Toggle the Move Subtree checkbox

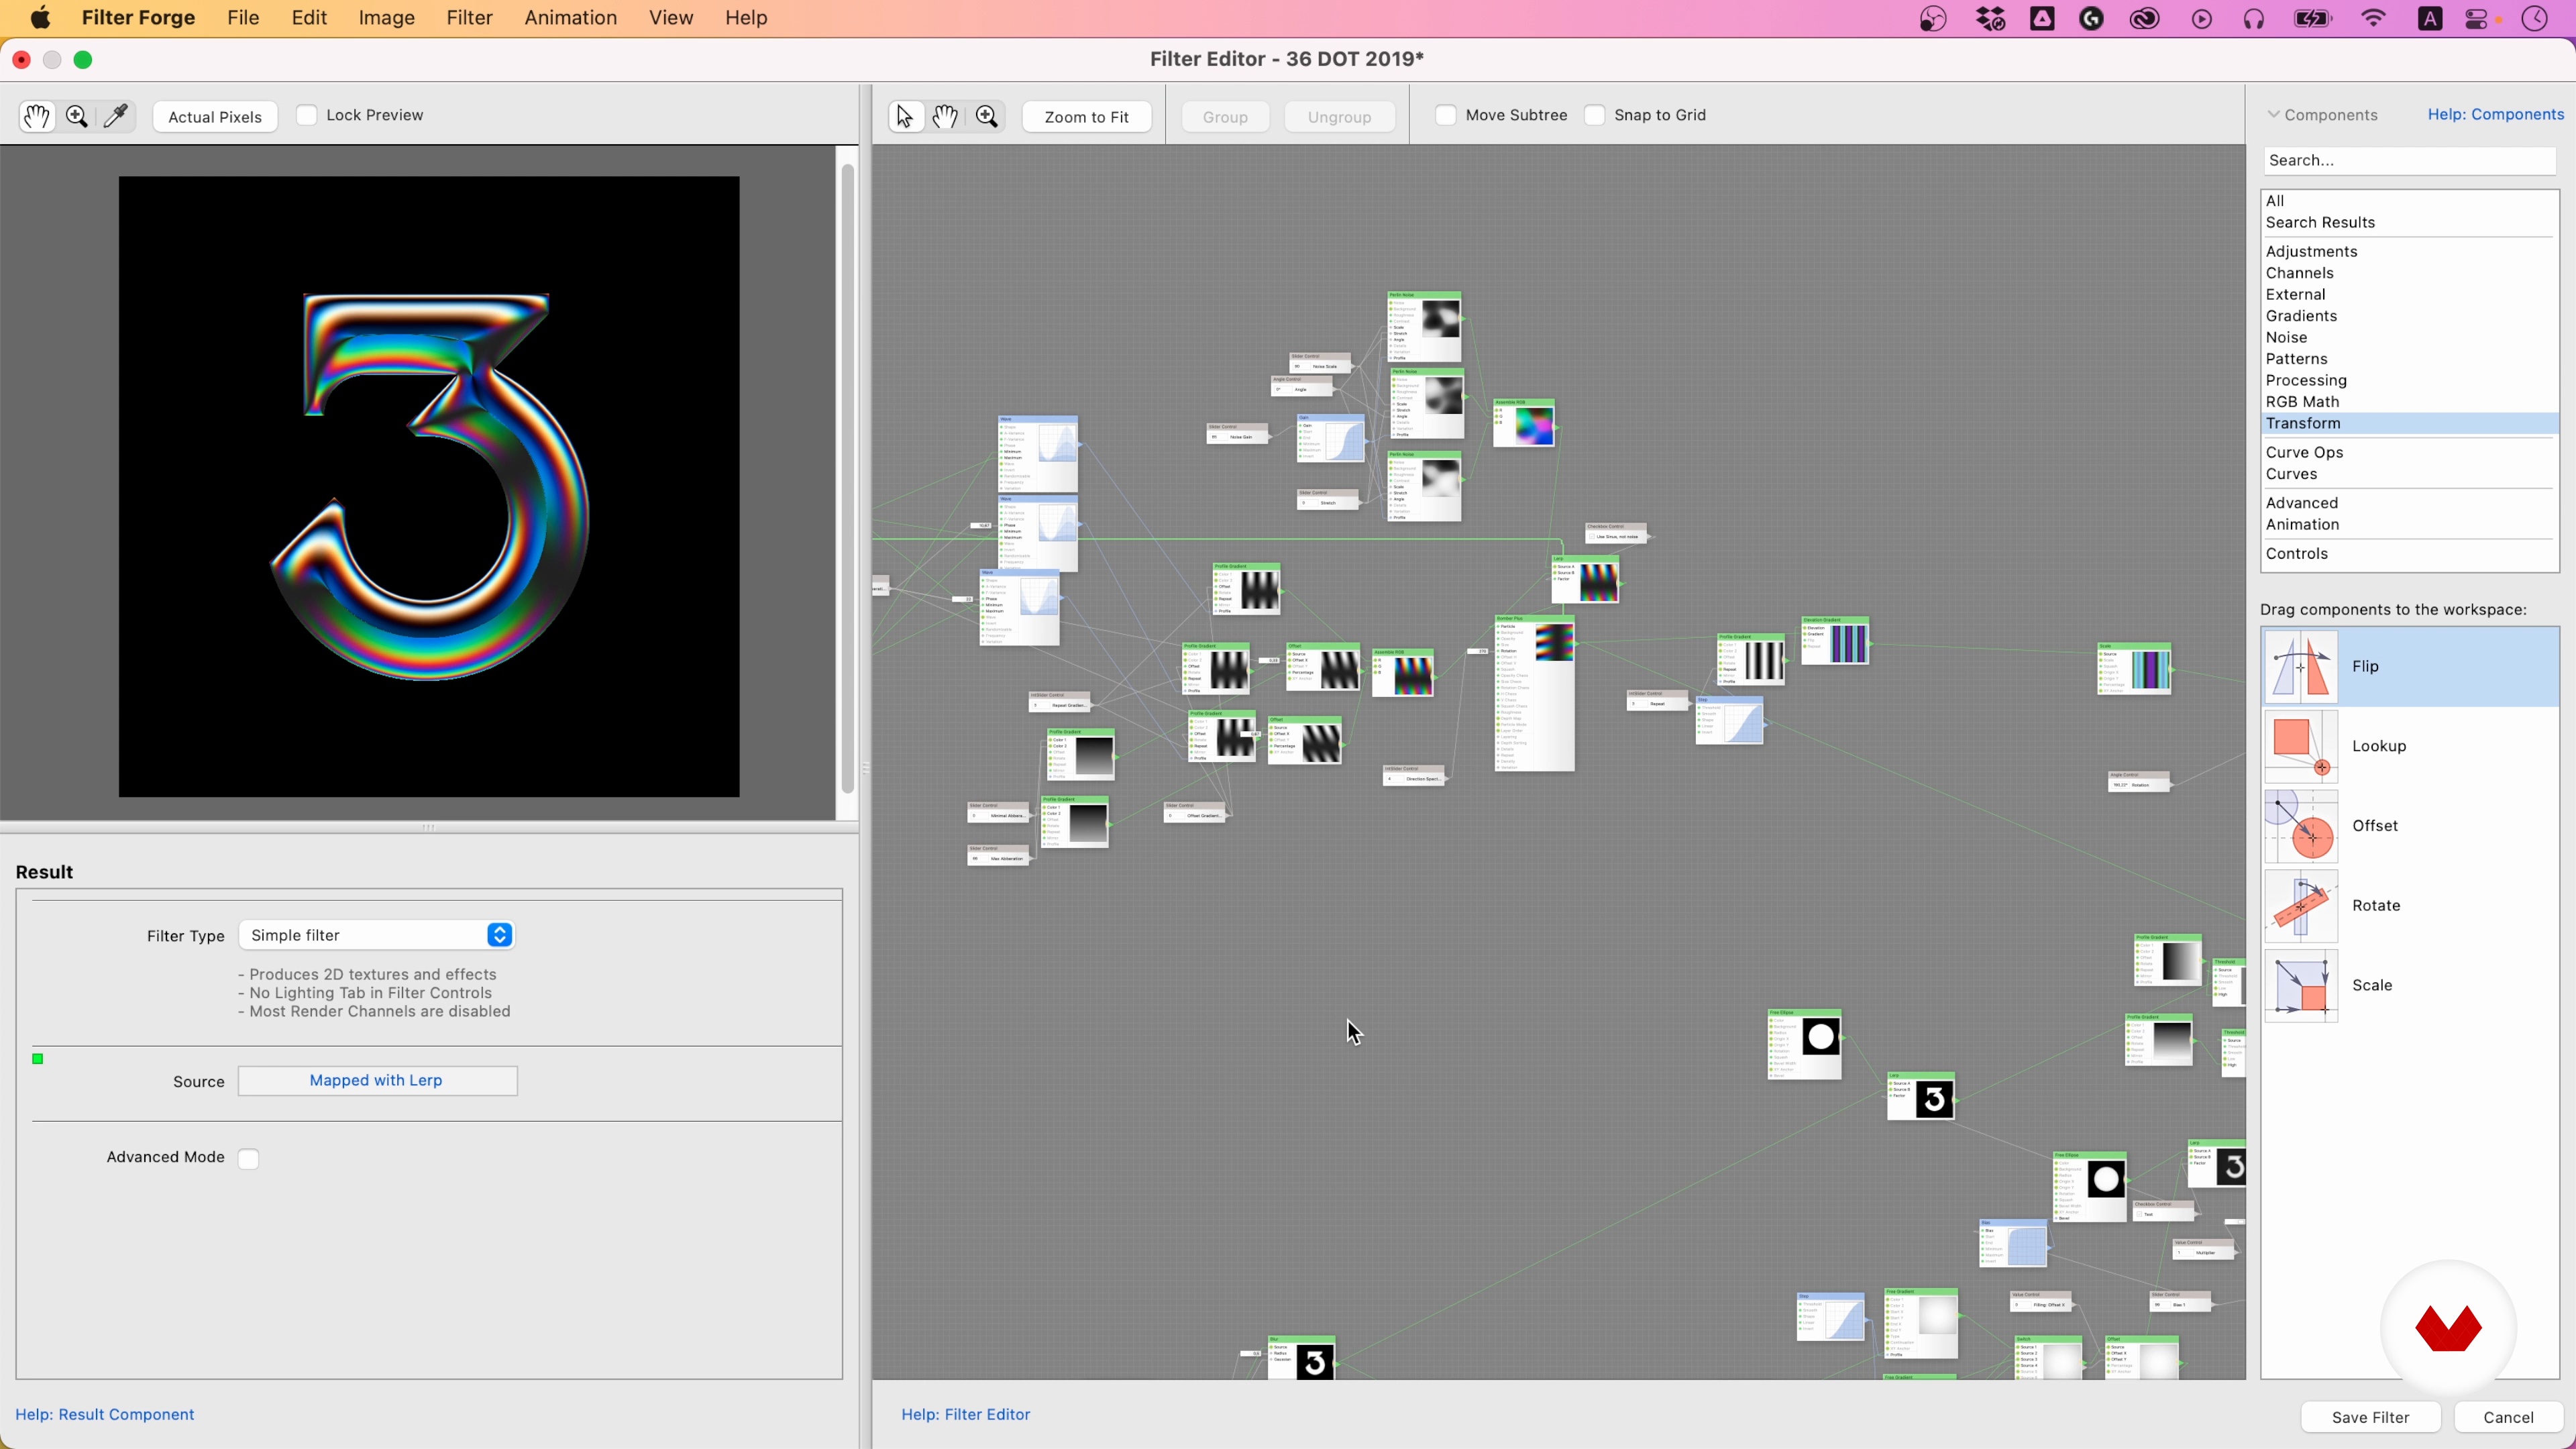[1446, 115]
